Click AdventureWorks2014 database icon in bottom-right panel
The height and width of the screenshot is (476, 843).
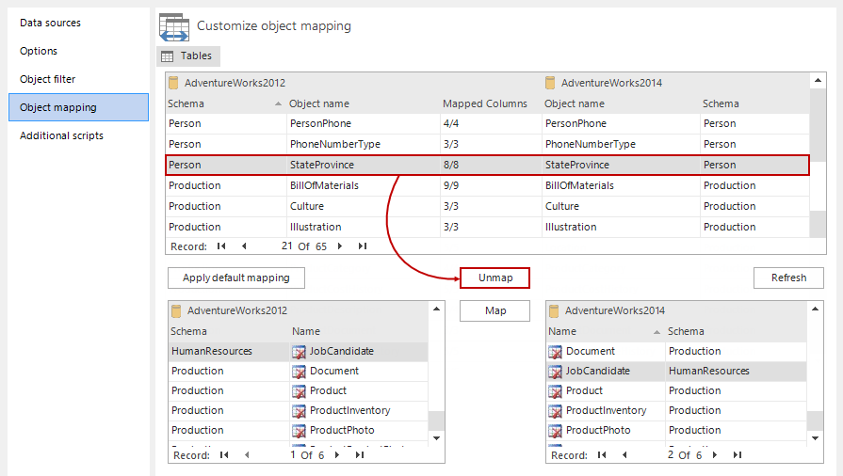(553, 311)
